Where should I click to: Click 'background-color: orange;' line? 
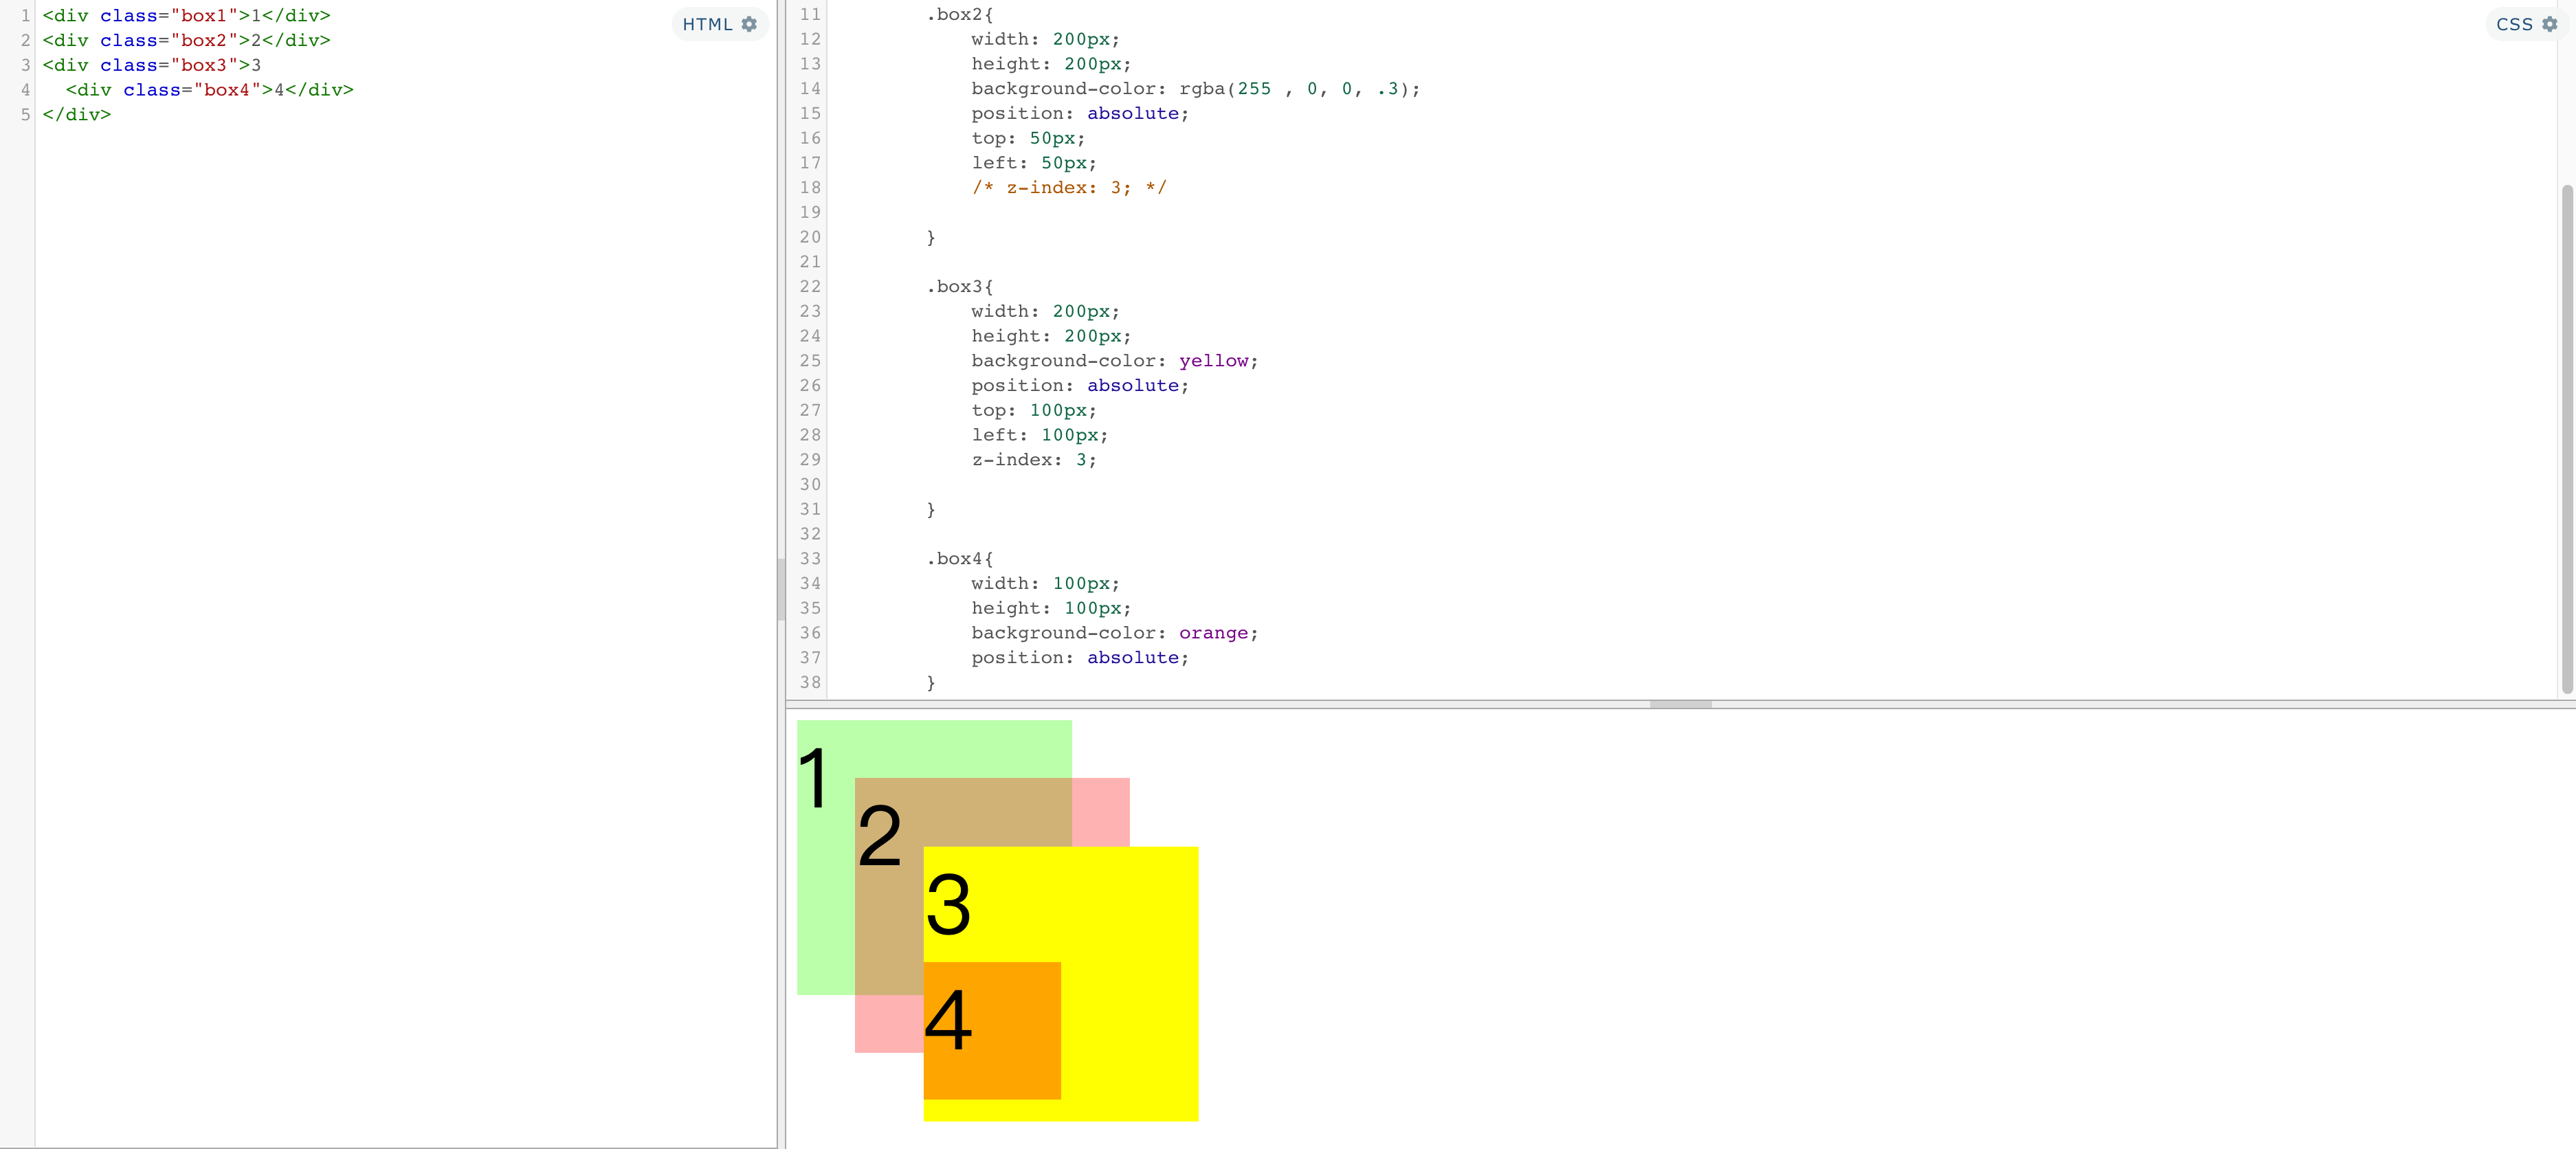coord(1114,633)
